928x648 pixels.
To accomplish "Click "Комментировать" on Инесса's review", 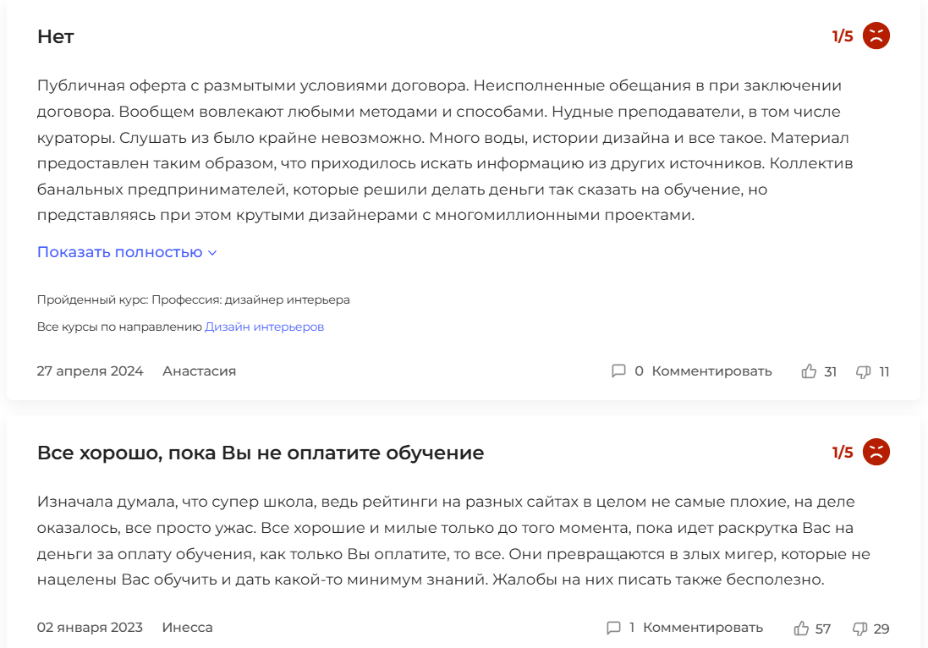I will click(x=703, y=628).
